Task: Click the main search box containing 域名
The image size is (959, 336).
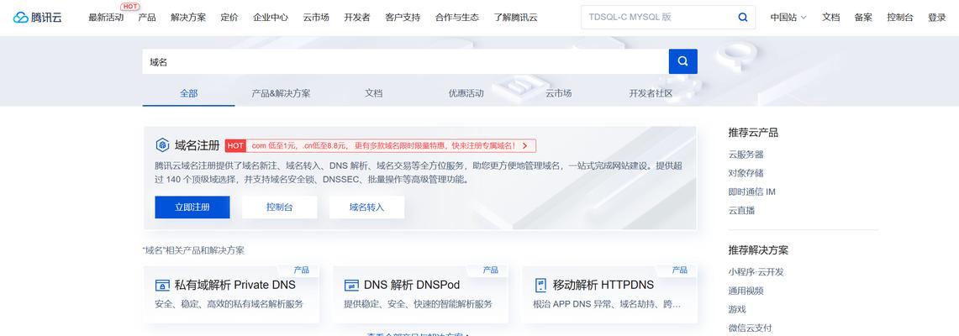Action: point(405,61)
